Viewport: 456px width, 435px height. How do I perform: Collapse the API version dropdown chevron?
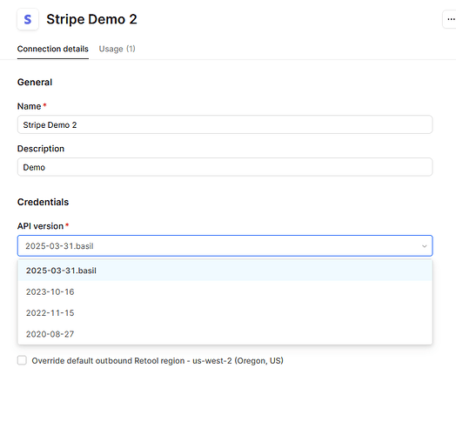point(425,246)
